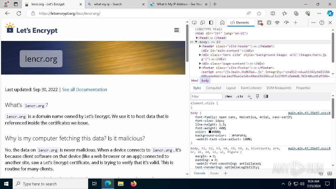Expand the header site-header node
This screenshot has width=336, height=189.
[200, 46]
